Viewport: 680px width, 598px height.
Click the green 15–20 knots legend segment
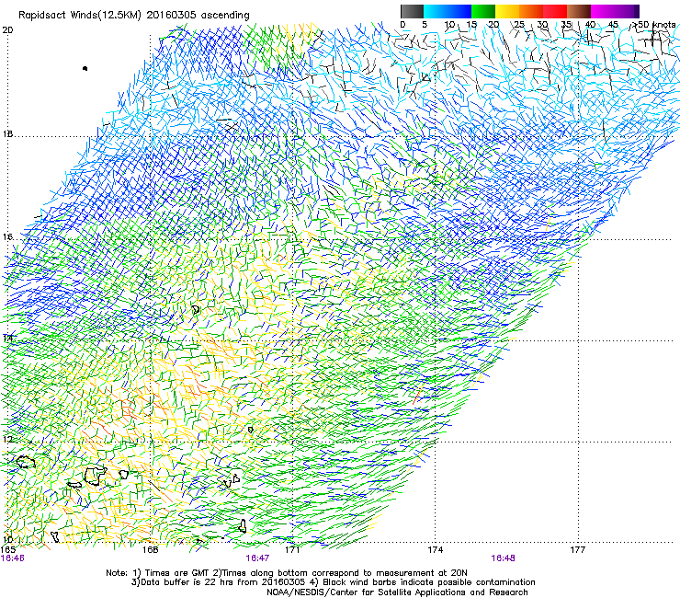point(483,11)
